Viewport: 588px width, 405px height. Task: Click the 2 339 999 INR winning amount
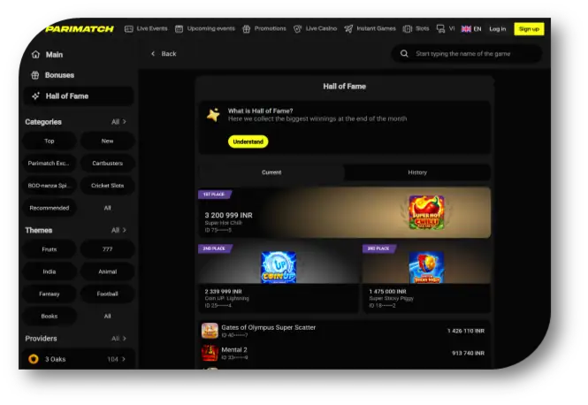point(223,292)
